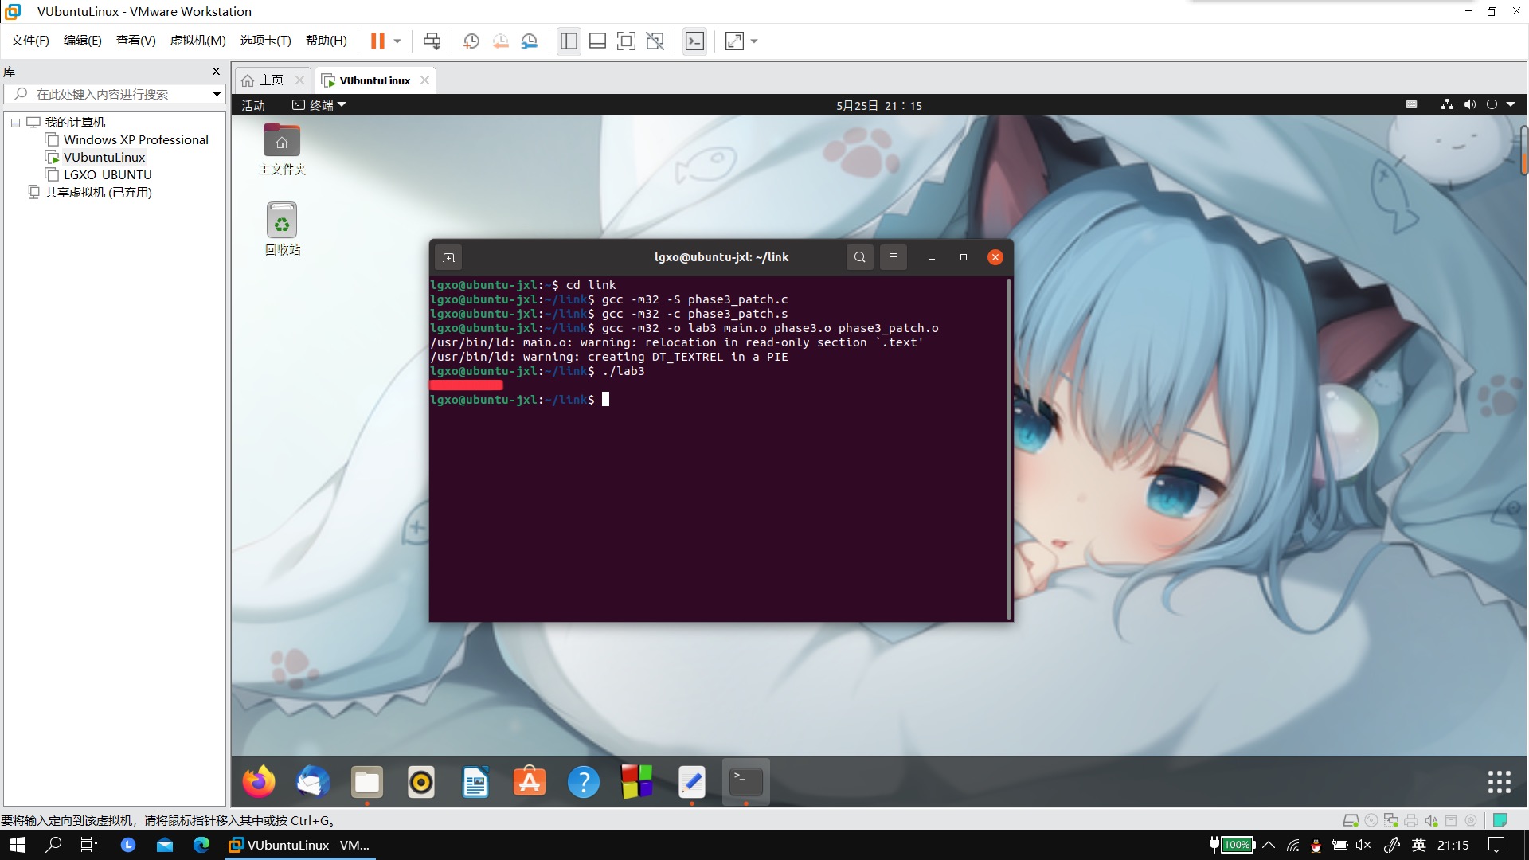Select LGXO_UBUNTU in the library tree

pyautogui.click(x=108, y=175)
